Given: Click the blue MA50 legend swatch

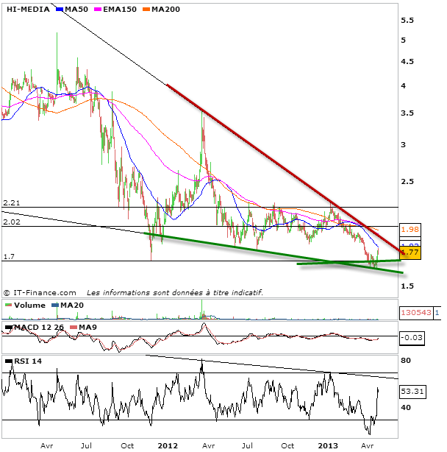Looking at the screenshot, I should click(59, 7).
